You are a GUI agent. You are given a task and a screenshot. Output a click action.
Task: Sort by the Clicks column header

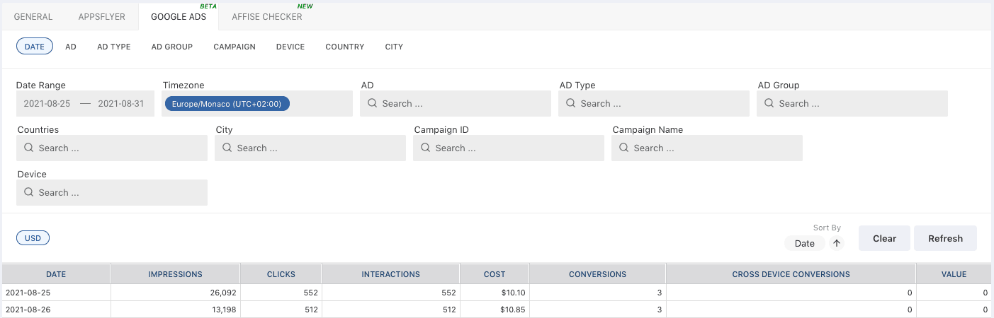(281, 274)
